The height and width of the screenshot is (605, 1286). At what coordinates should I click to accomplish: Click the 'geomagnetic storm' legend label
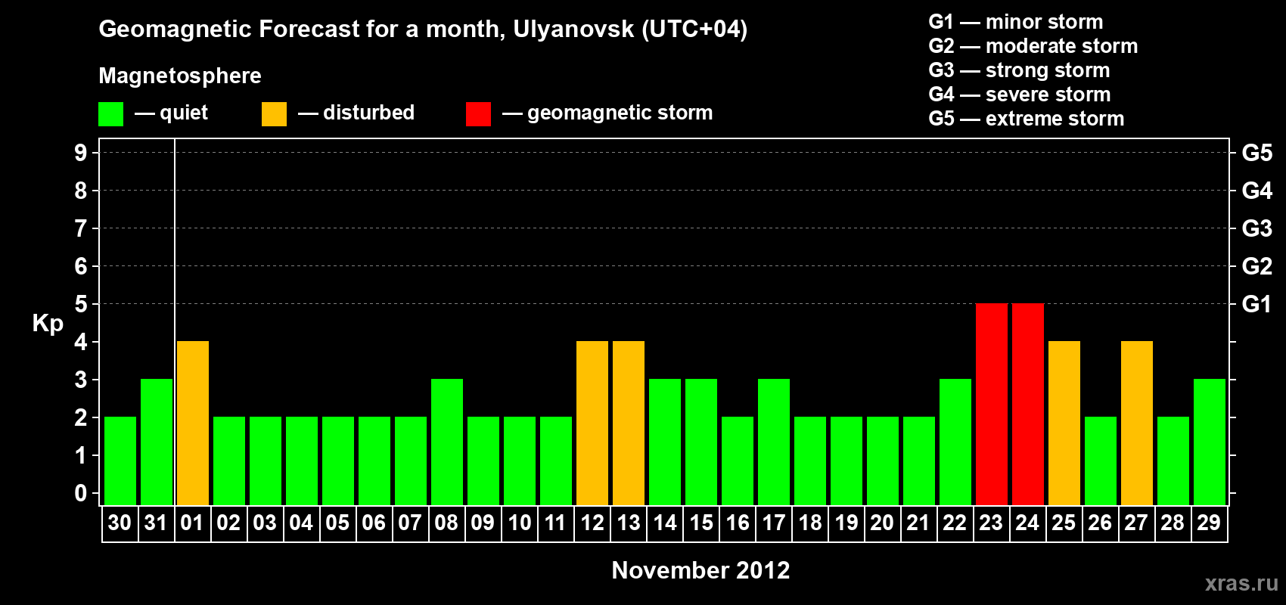(620, 113)
